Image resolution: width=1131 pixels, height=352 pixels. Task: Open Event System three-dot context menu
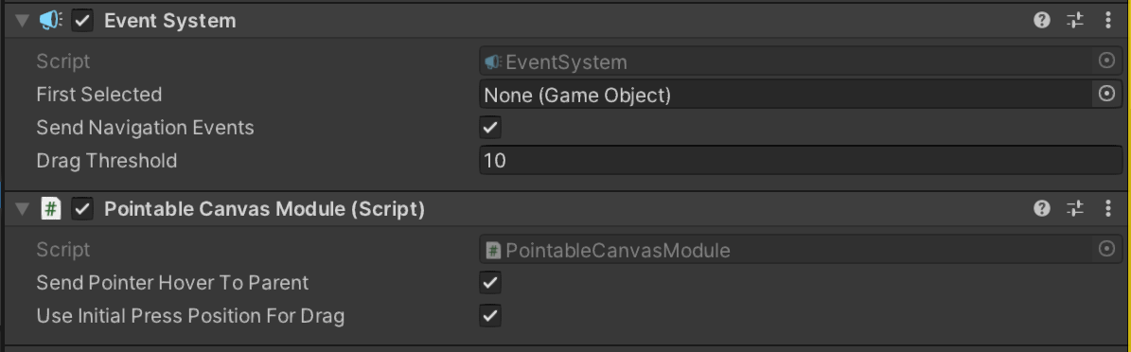[1108, 20]
